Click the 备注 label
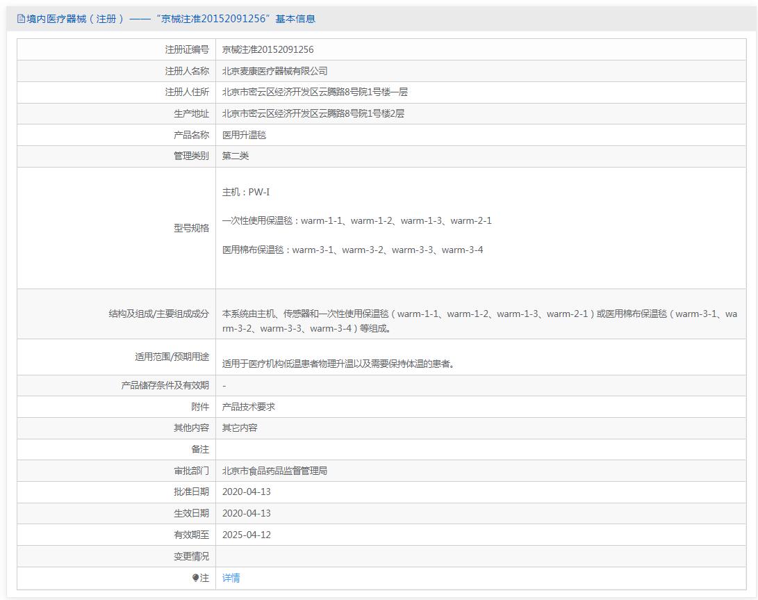758x600 pixels. [x=199, y=450]
